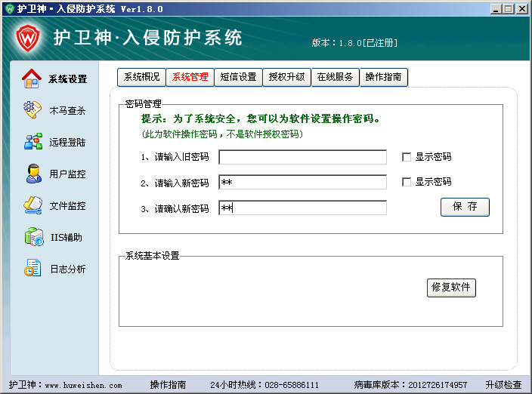Click the 保存 button
The height and width of the screenshot is (394, 532).
pyautogui.click(x=465, y=207)
